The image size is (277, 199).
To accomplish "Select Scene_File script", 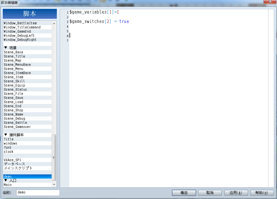I will click(27, 94).
